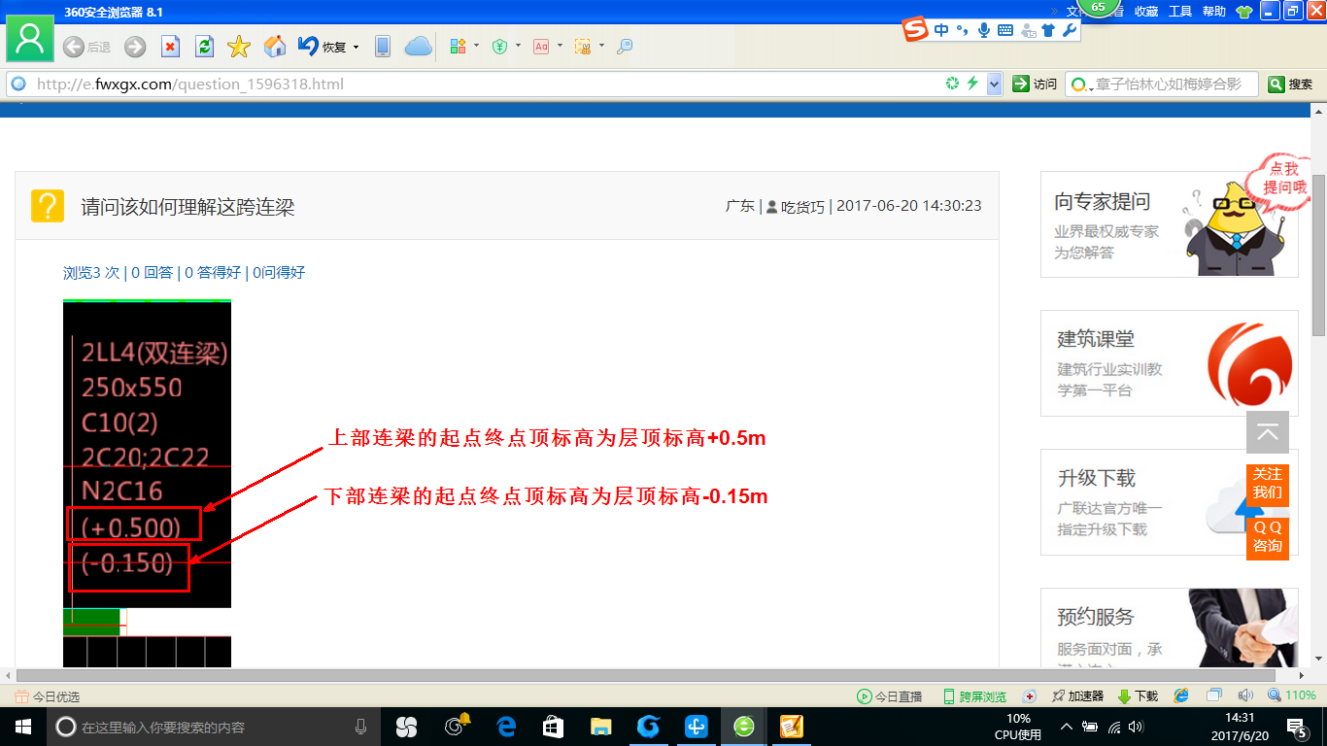Click the Sogou blue shirt skin icon
Screen dimensions: 1327x746
[1048, 30]
